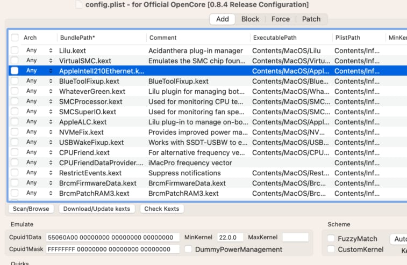The height and width of the screenshot is (265, 407).
Task: Enable the VirtualSMC.kext row checkbox
Action: pyautogui.click(x=15, y=61)
